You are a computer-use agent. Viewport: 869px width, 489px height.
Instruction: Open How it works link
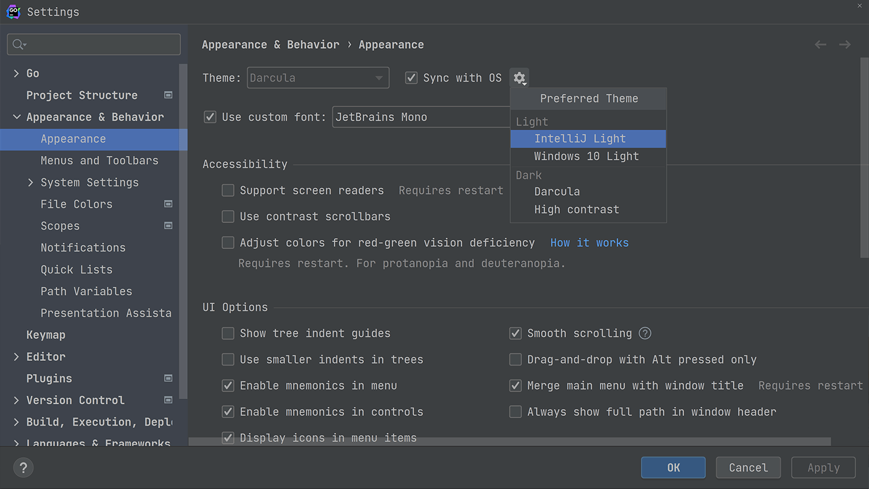(x=589, y=243)
